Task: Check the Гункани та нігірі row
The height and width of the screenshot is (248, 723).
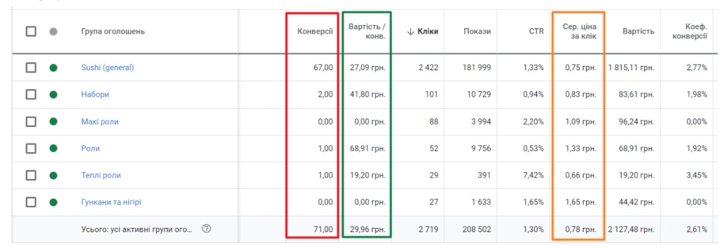Action: (31, 202)
